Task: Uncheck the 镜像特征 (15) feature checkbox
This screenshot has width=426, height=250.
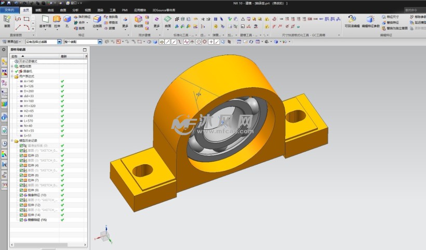Action: point(21,220)
